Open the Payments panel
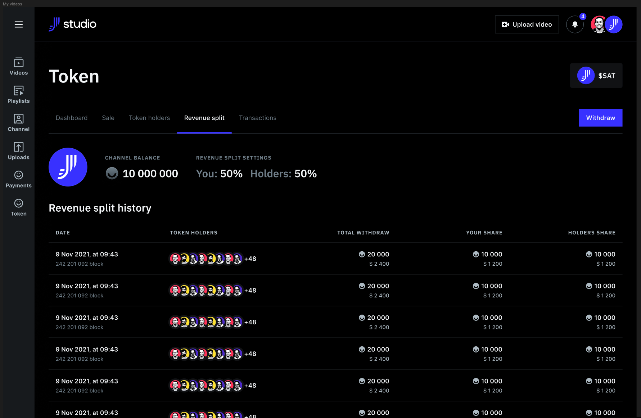Viewport: 641px width, 418px height. (18, 179)
